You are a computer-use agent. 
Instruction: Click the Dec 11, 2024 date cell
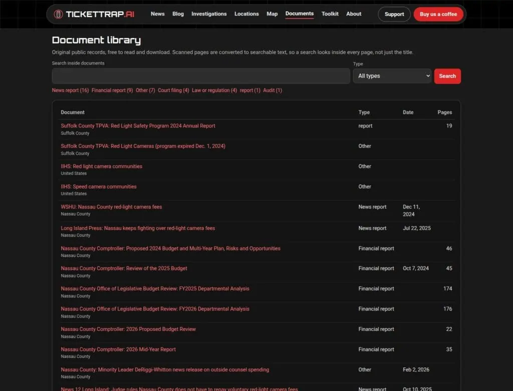coord(411,210)
